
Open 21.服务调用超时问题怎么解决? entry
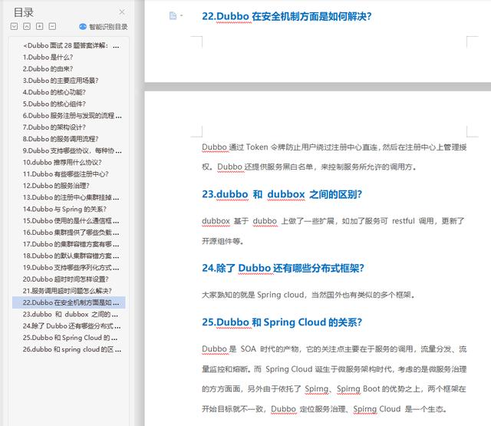(x=68, y=291)
